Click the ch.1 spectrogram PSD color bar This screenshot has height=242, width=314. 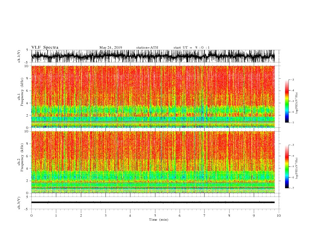(x=287, y=101)
